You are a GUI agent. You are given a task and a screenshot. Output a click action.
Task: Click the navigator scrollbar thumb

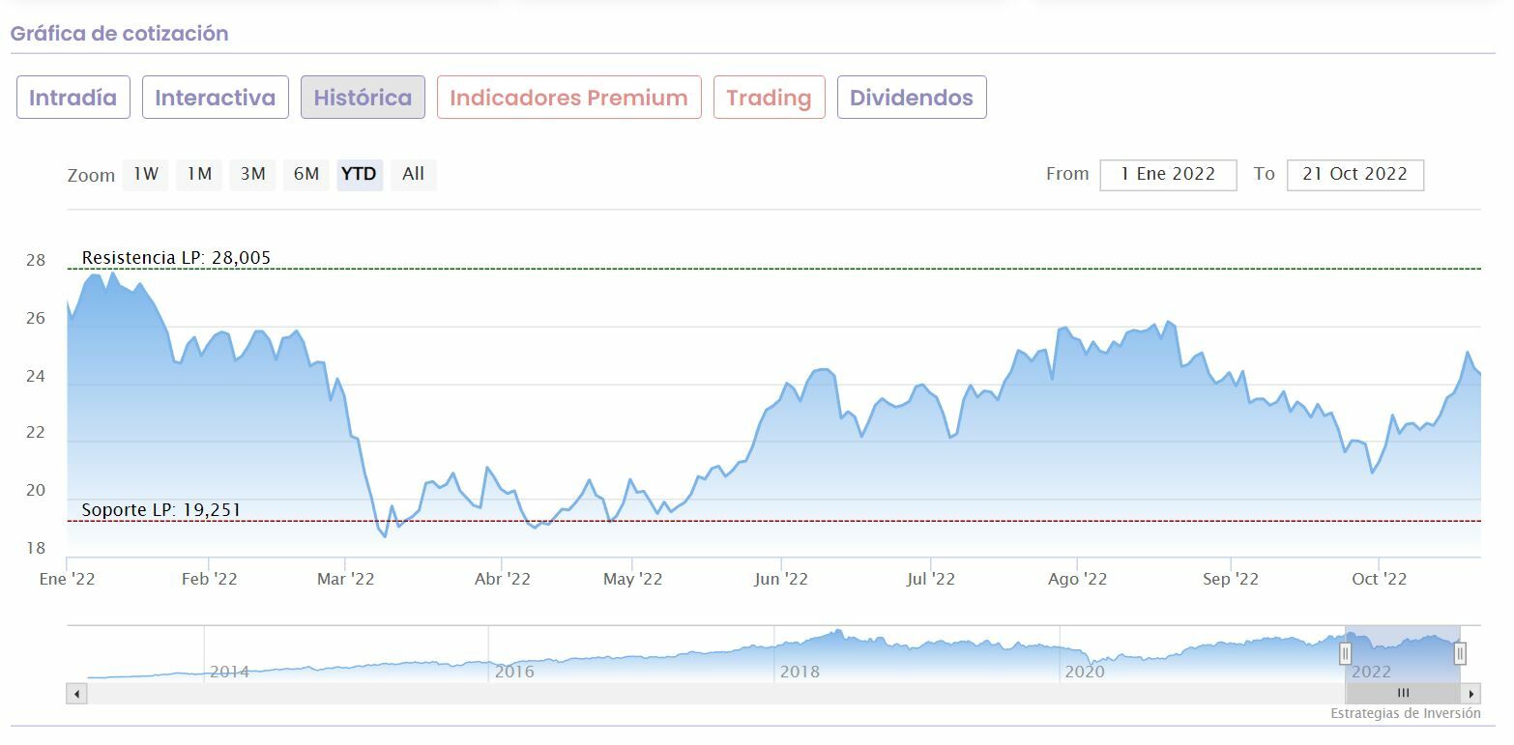(1402, 693)
